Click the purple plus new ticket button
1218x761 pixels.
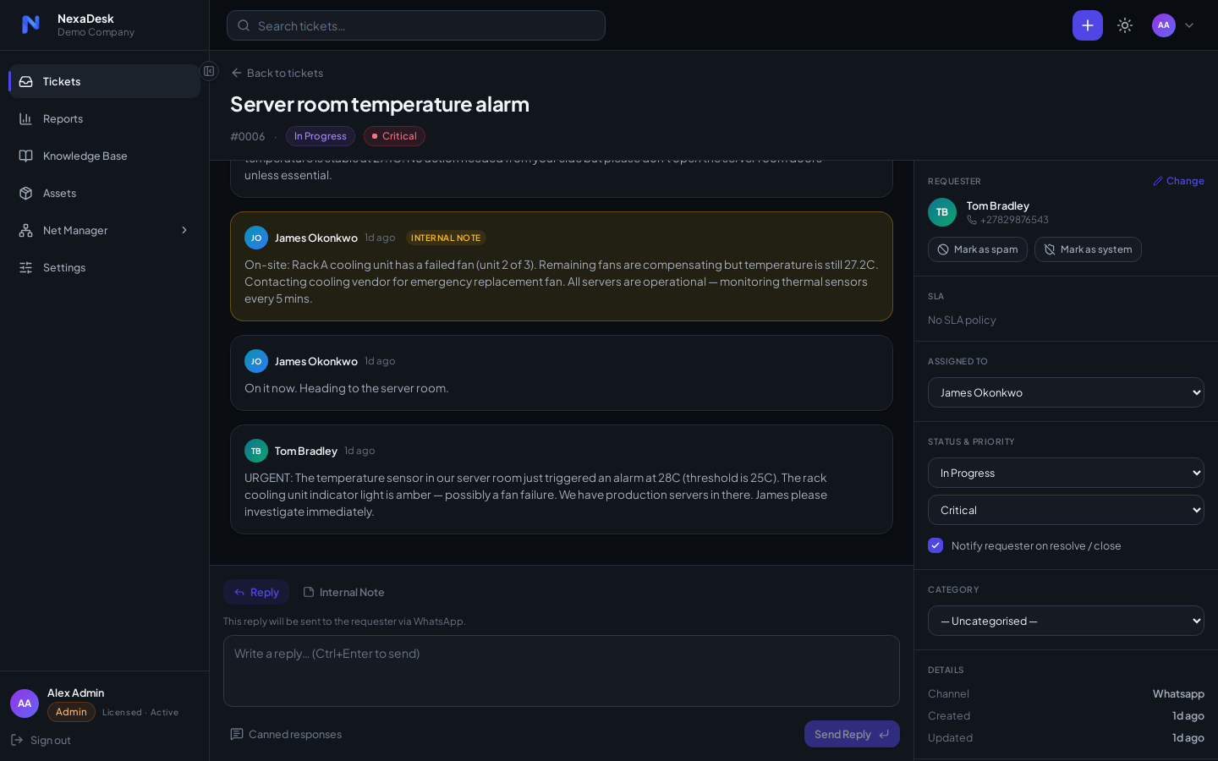1087,25
